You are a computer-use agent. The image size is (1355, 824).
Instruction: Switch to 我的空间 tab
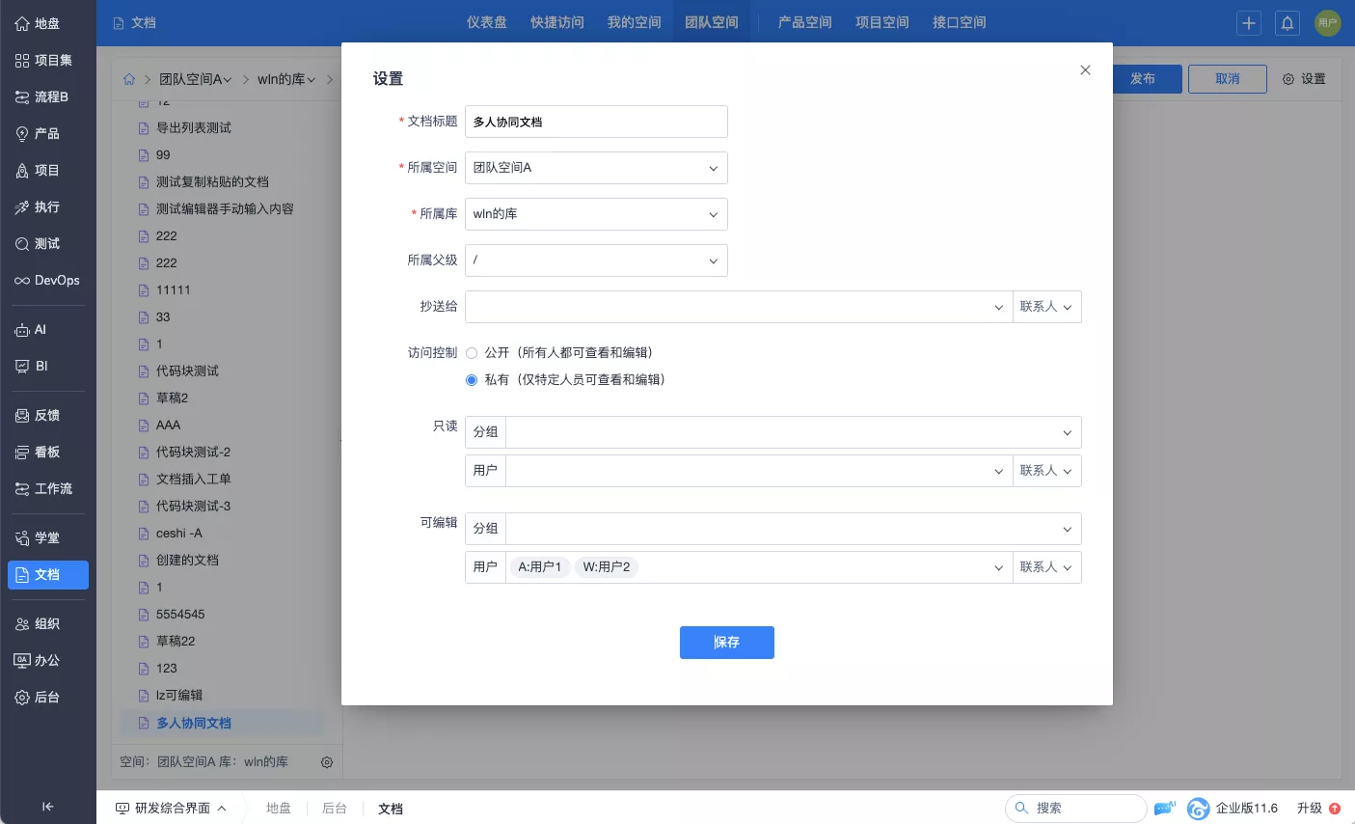(634, 22)
